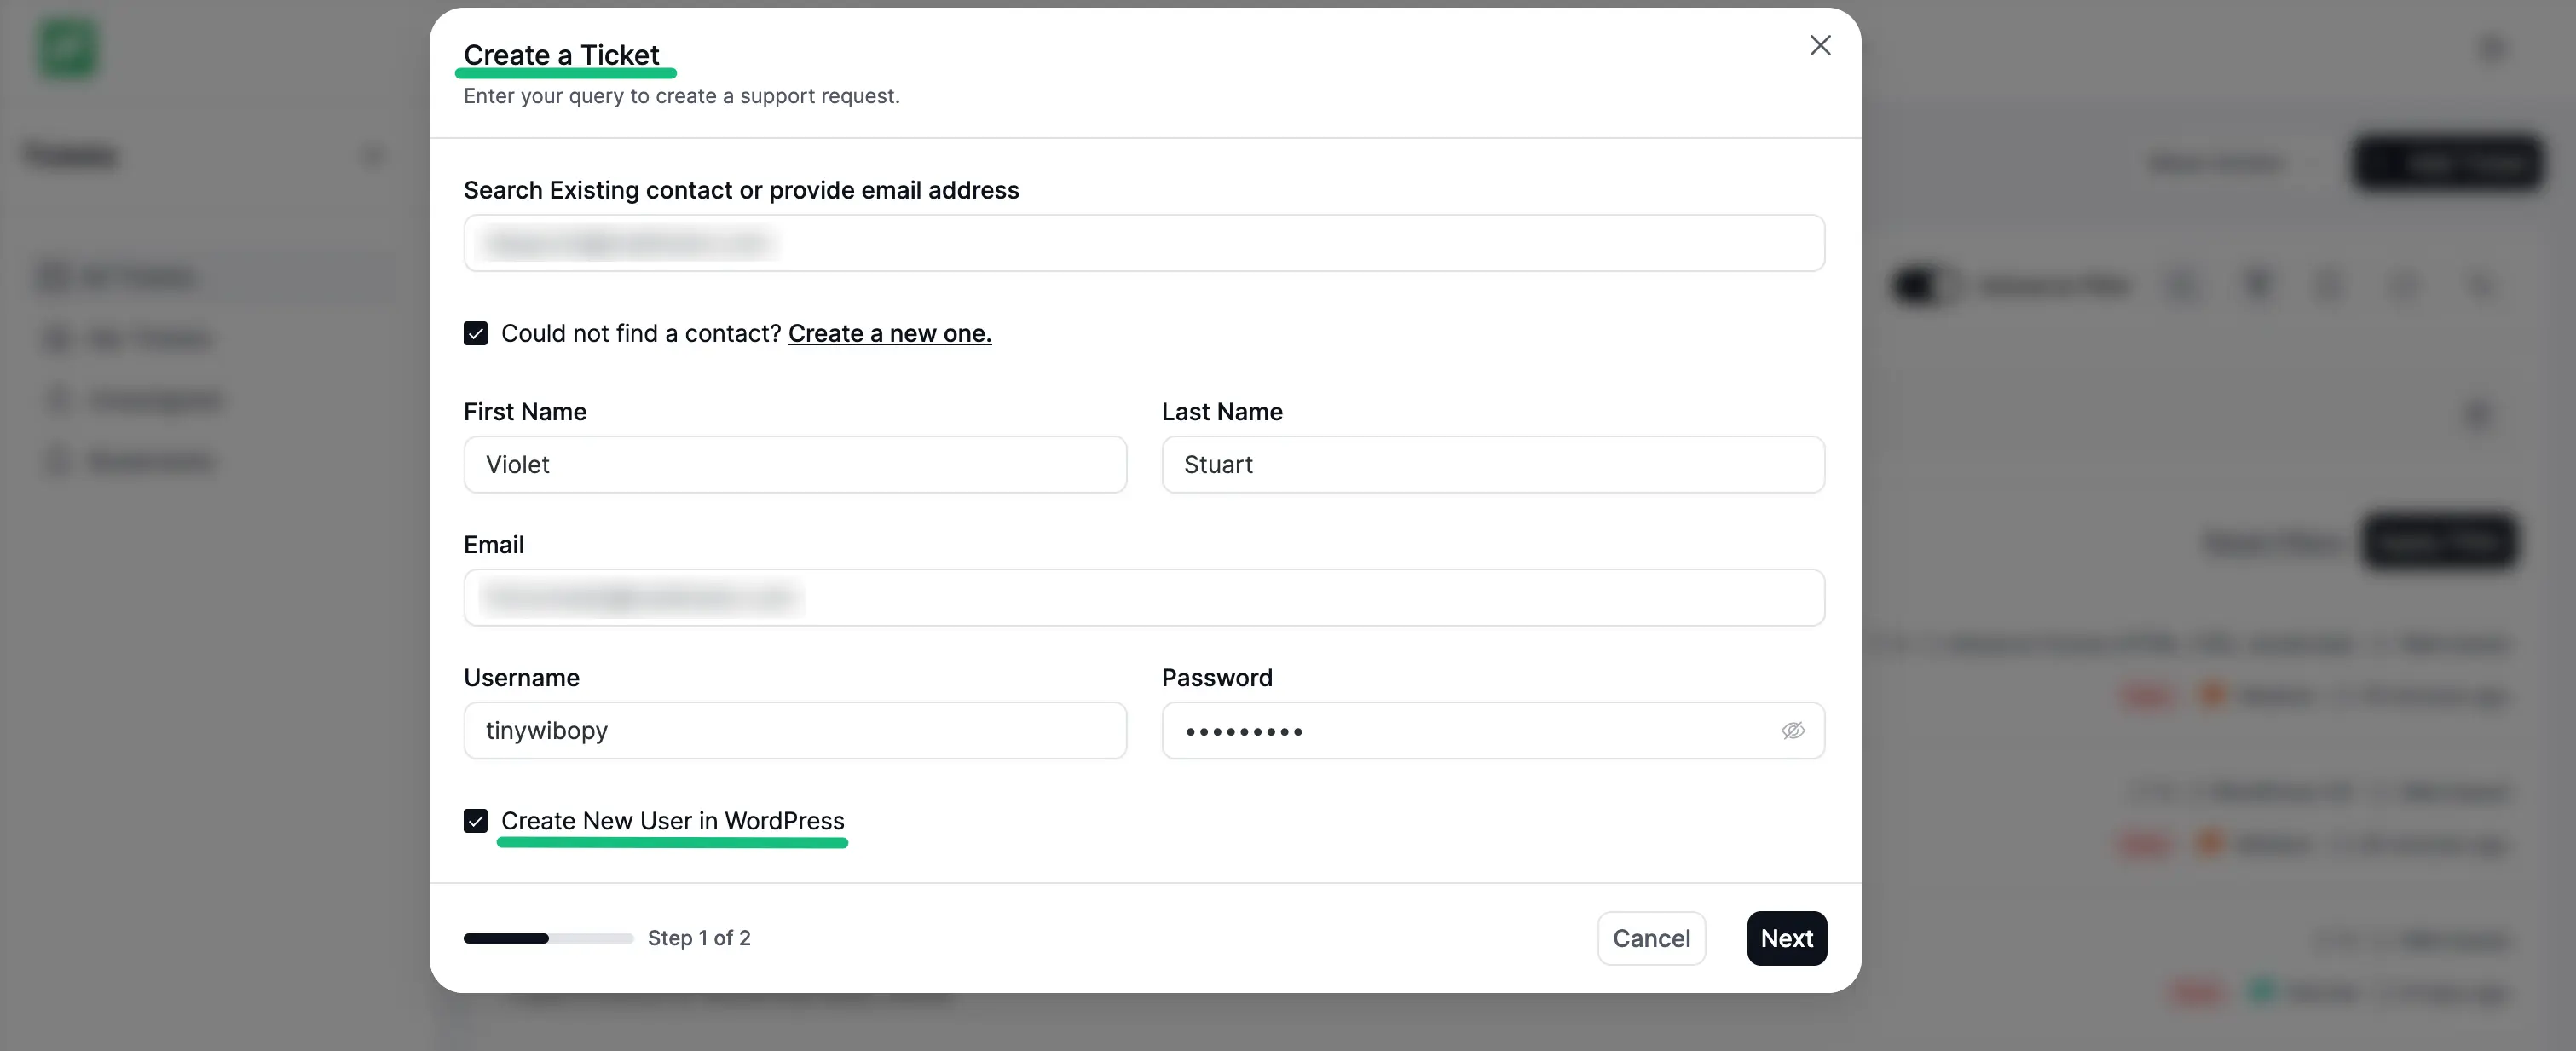The image size is (2576, 1051).
Task: Untick the Create New User in WordPress checkbox
Action: (476, 821)
